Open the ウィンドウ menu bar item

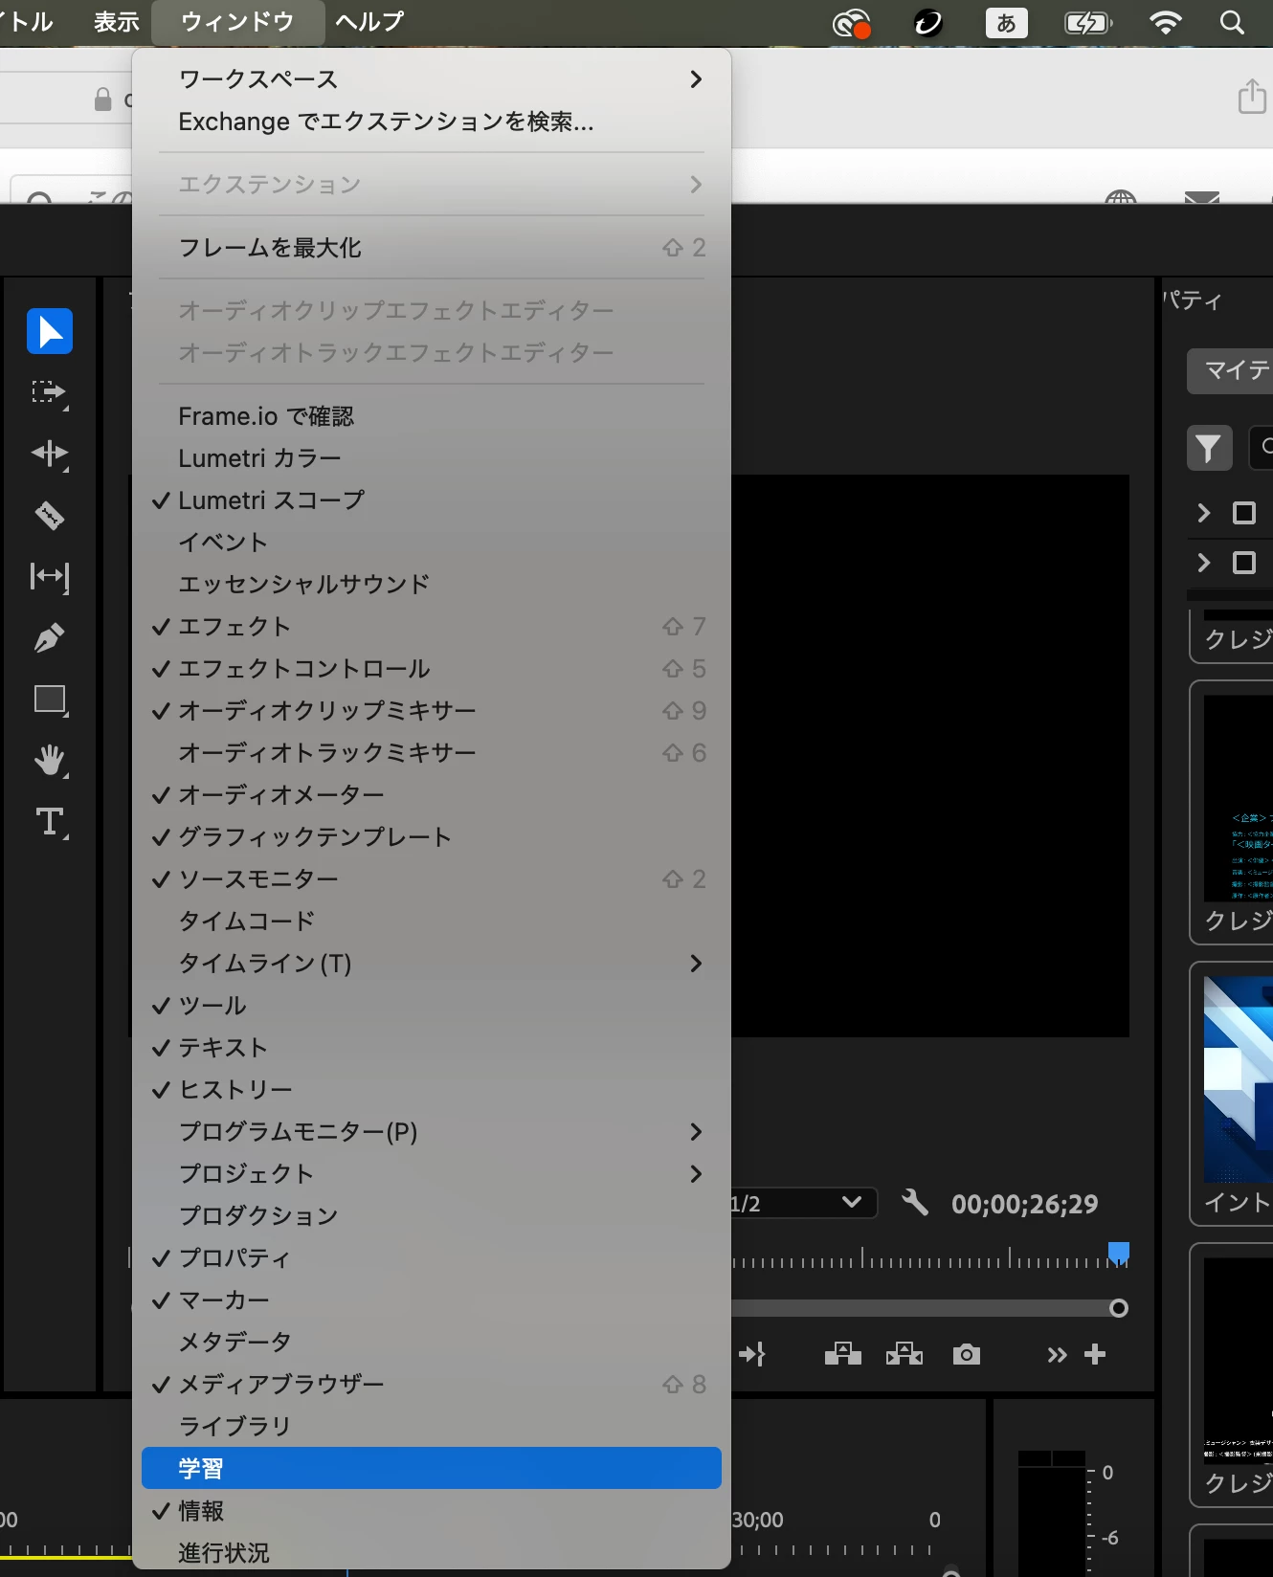237,23
